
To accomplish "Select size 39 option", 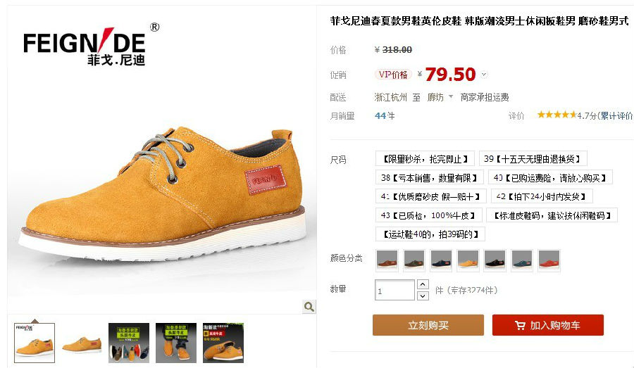I will click(533, 159).
